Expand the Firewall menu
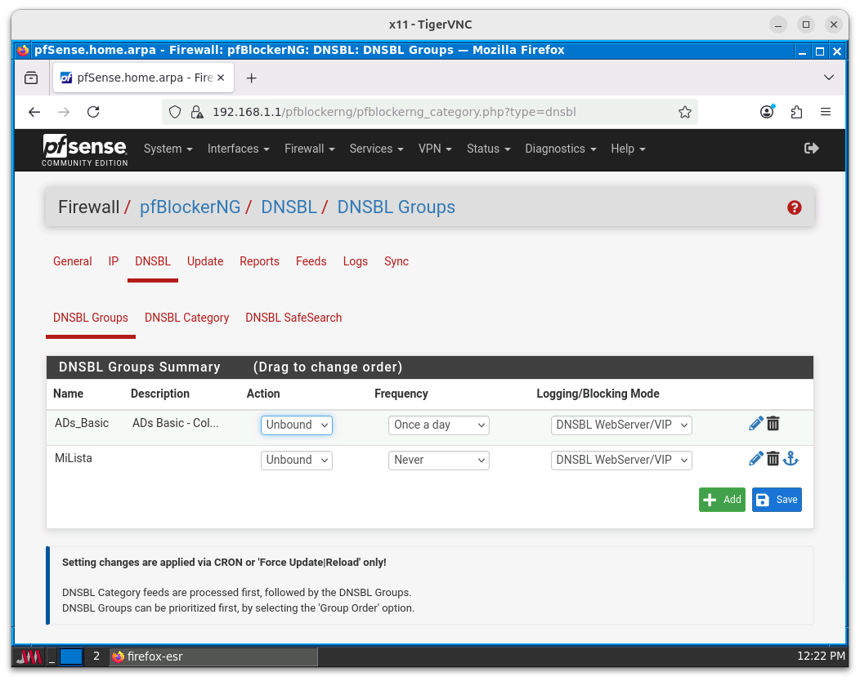This screenshot has height=681, width=860. click(309, 149)
